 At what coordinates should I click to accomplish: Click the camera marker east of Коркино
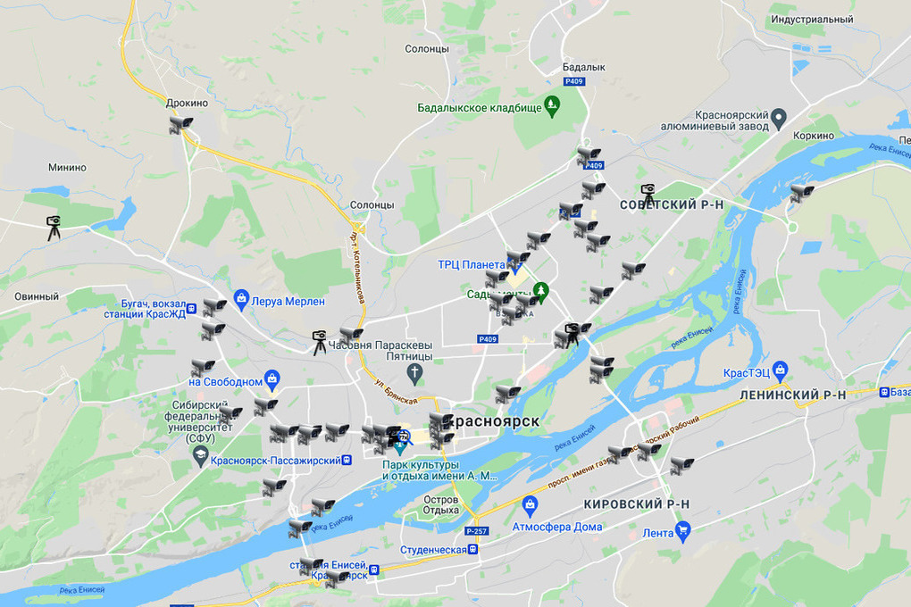(x=802, y=193)
